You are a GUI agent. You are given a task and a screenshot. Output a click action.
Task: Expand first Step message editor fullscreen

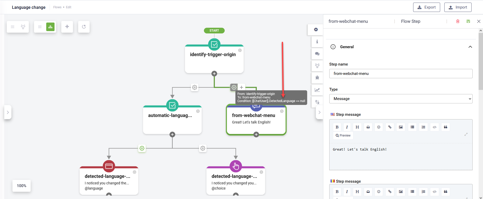466,134
